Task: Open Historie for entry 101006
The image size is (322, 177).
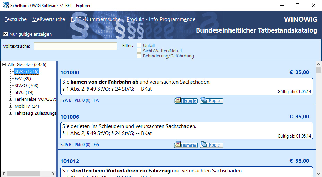Action: [x=186, y=145]
